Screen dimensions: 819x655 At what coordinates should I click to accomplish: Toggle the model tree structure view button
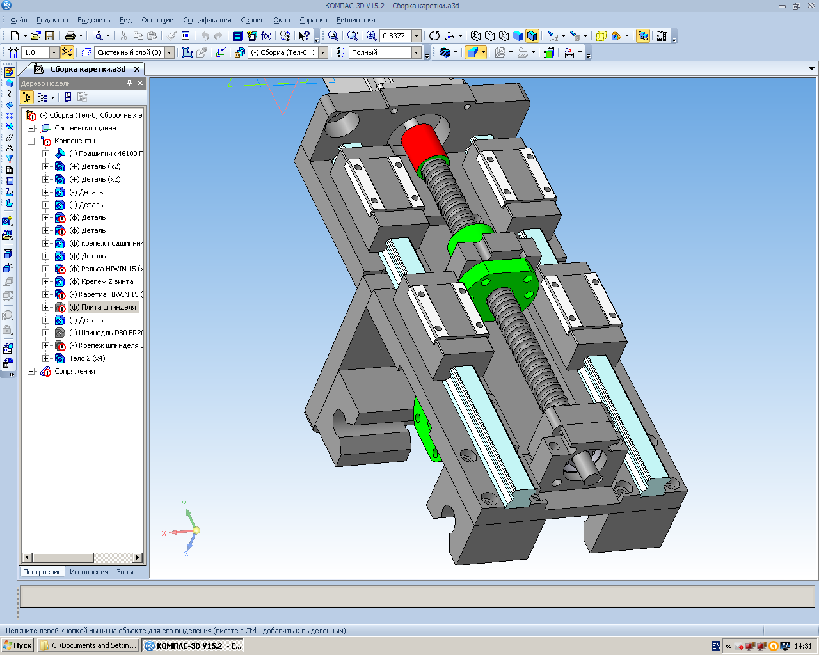click(x=27, y=97)
